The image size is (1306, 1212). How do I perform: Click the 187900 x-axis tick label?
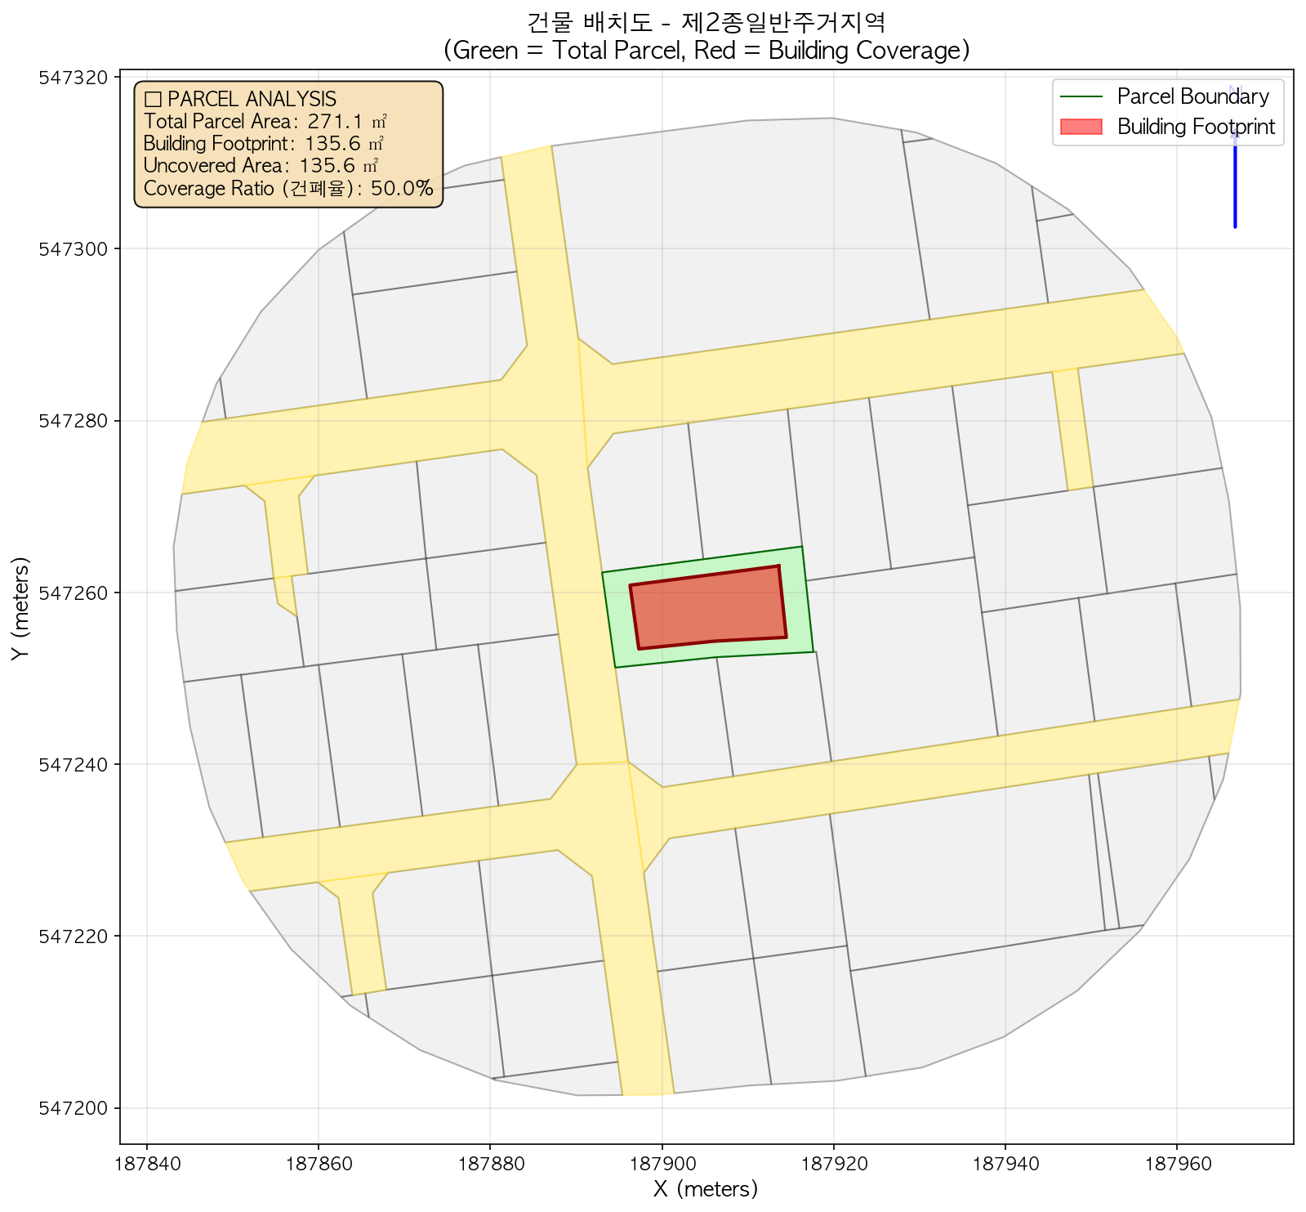coord(662,1161)
